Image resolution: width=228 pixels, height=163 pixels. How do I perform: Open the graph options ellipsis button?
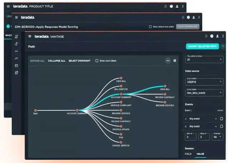tap(168, 61)
